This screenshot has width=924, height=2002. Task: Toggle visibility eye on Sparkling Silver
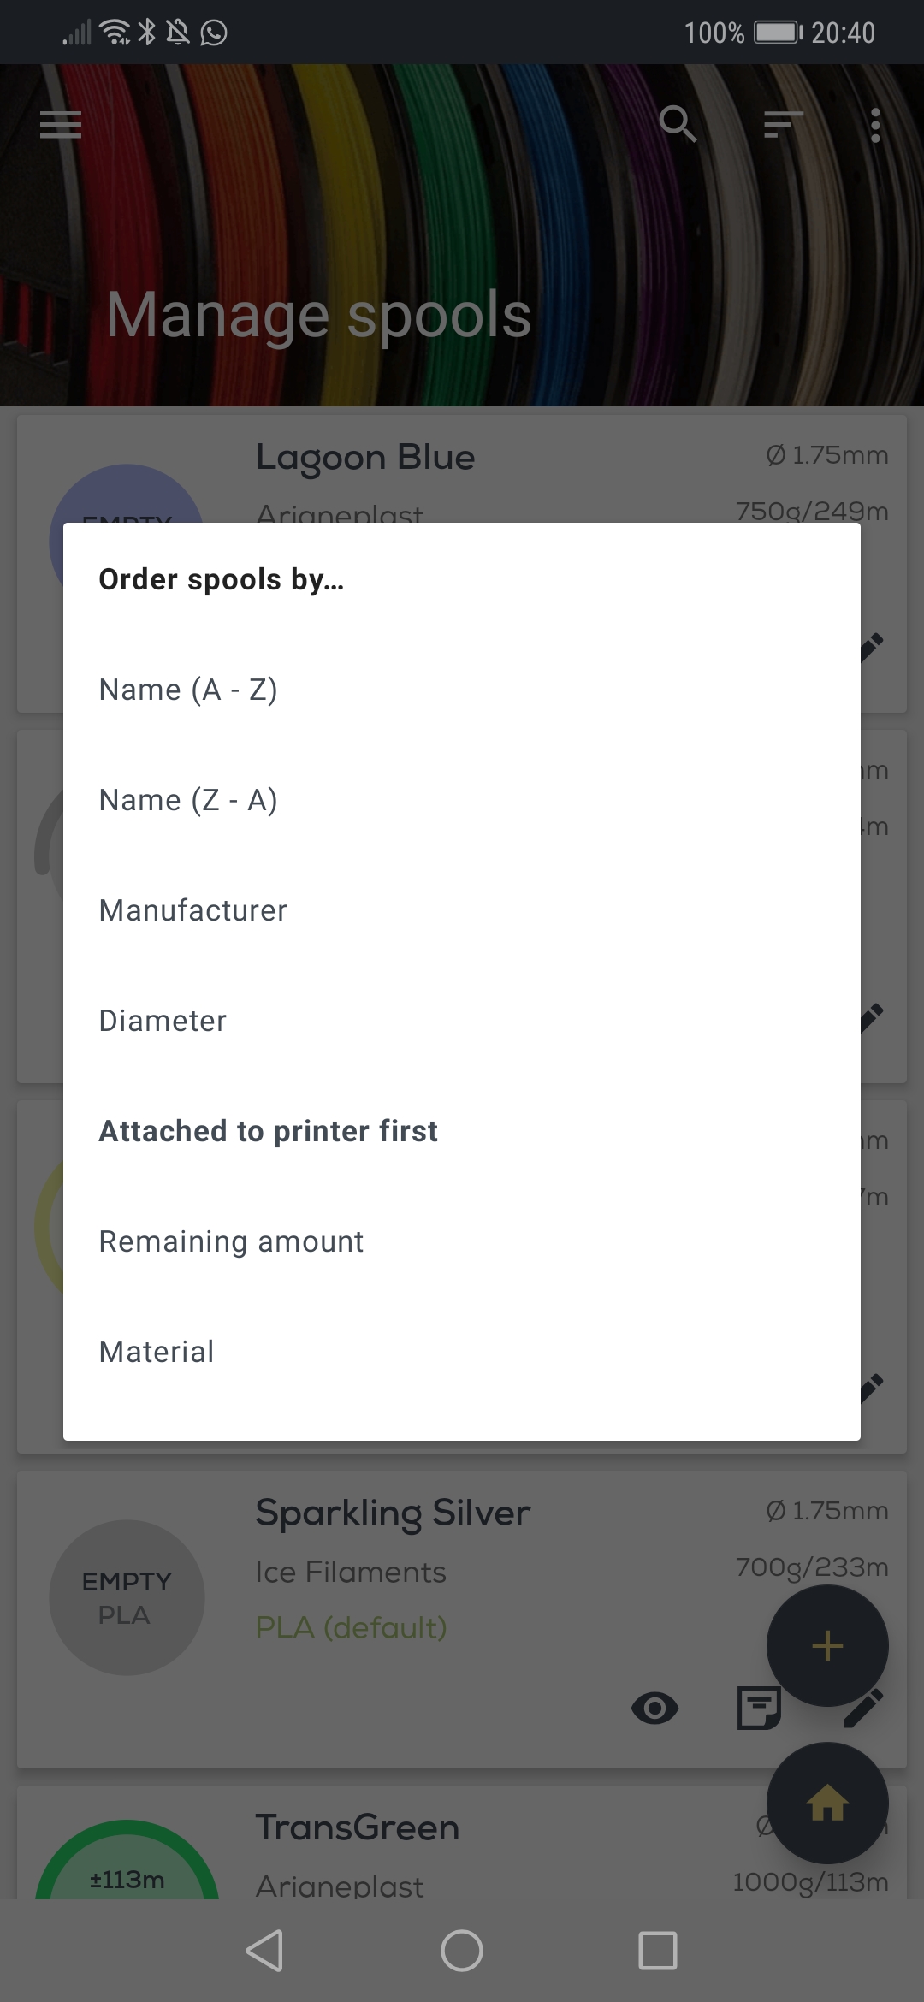tap(654, 1709)
